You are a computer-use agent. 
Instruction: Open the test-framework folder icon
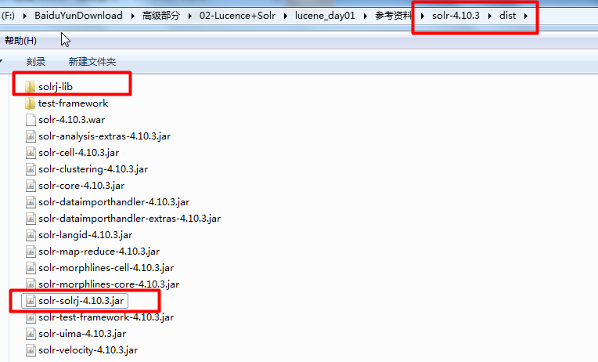30,103
